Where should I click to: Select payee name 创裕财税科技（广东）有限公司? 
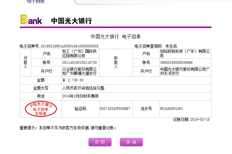point(185,53)
